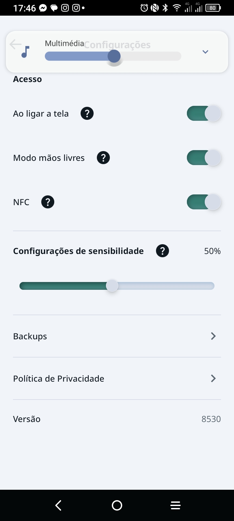Go back using the top-left arrow
The width and height of the screenshot is (234, 521).
pos(15,44)
